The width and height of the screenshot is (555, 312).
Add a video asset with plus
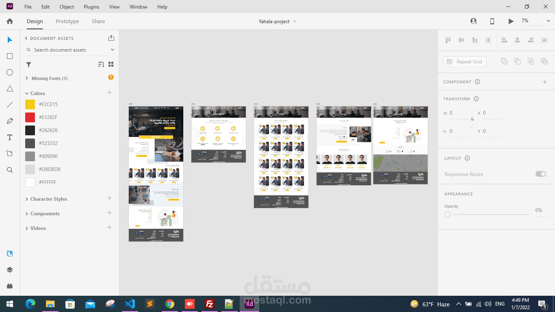(x=109, y=227)
